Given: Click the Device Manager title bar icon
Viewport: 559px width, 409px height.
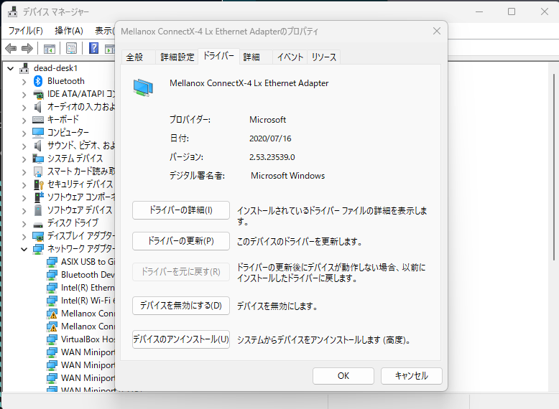Looking at the screenshot, I should pyautogui.click(x=12, y=11).
